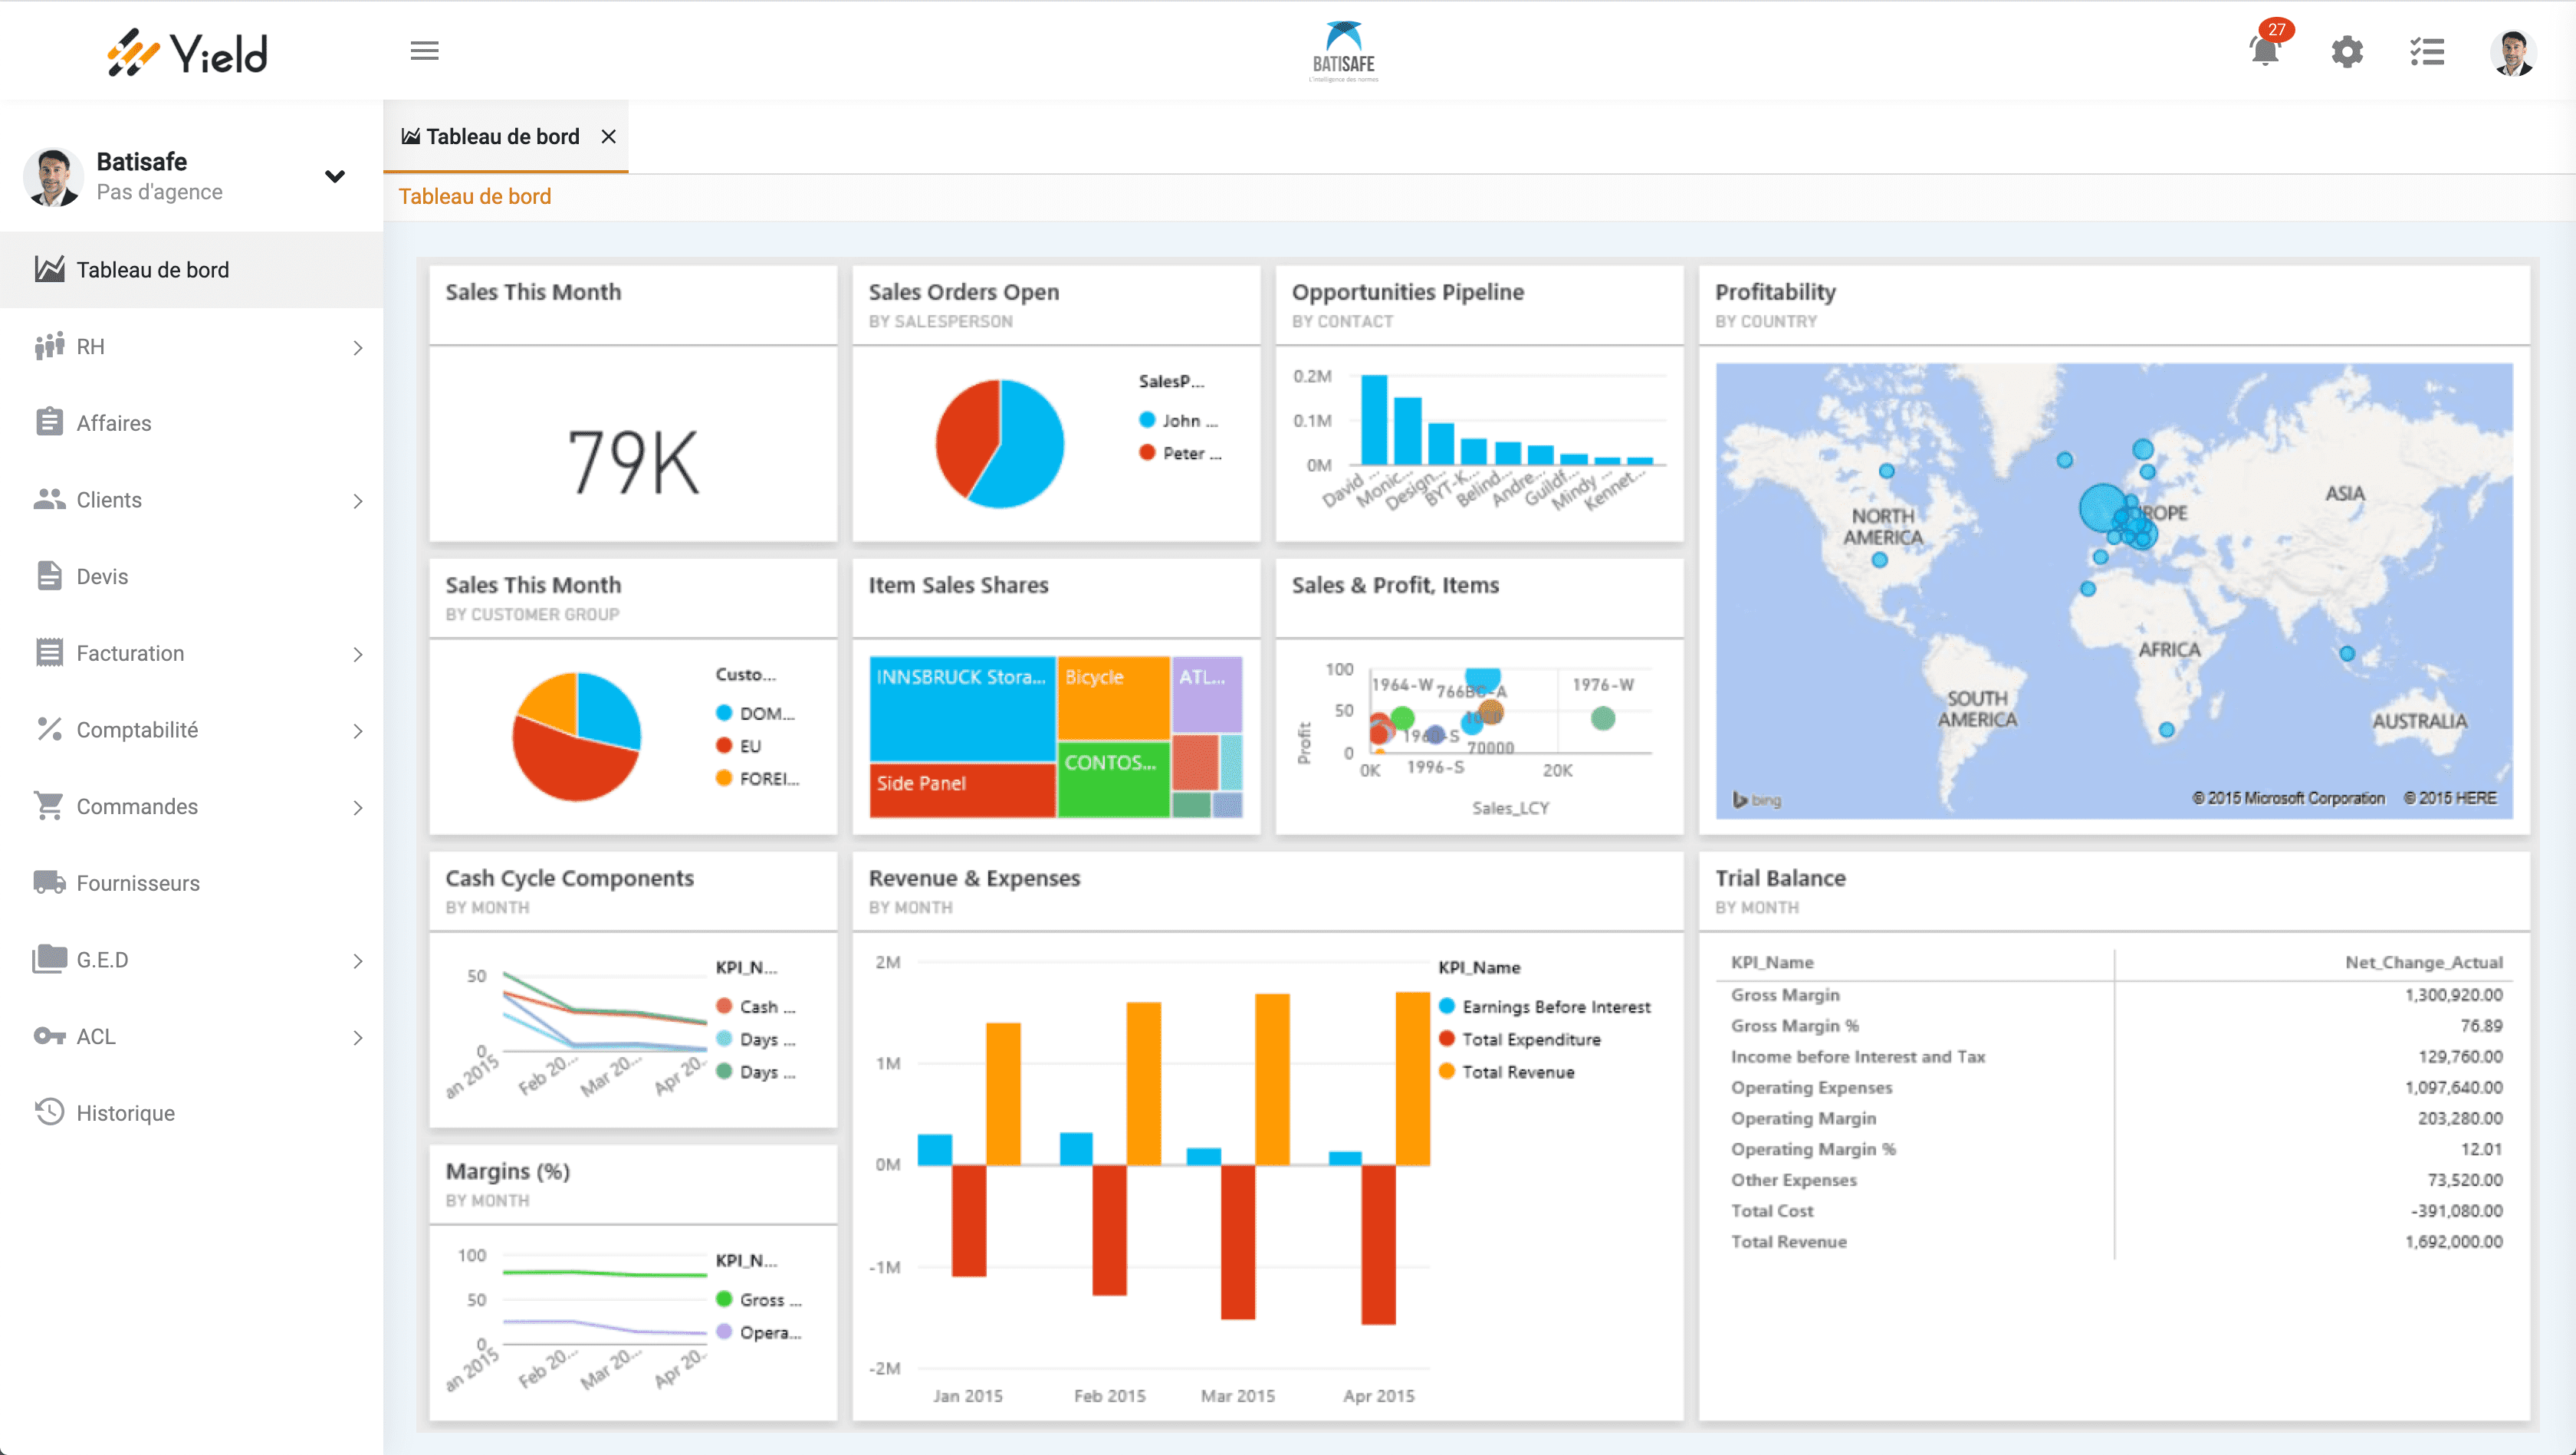Image resolution: width=2576 pixels, height=1455 pixels.
Task: Click the user avatar in top bar
Action: coord(2512,52)
